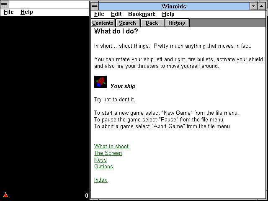Click the What do I do? heading
This screenshot has width=268, height=201.
click(x=116, y=31)
